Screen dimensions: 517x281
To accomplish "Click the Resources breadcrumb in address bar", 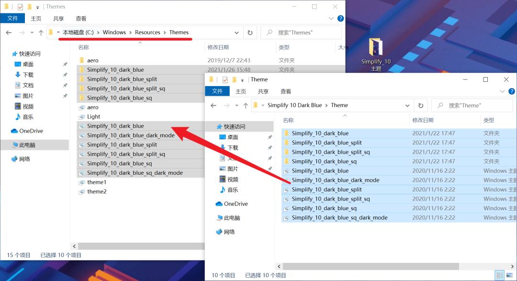I will coord(147,33).
